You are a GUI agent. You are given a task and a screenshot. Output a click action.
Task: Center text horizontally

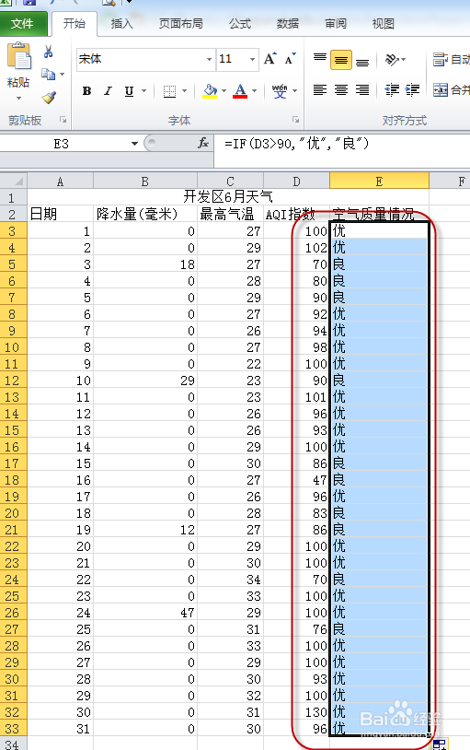pos(341,90)
